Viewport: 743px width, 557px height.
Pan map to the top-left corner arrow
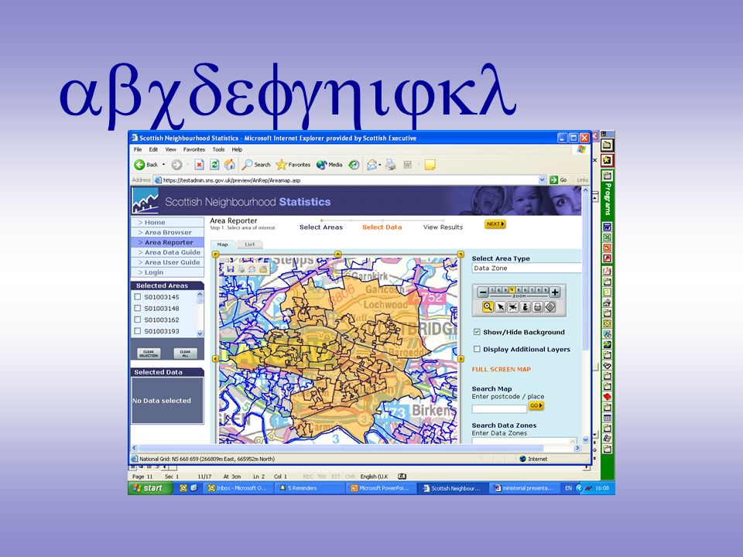point(215,255)
